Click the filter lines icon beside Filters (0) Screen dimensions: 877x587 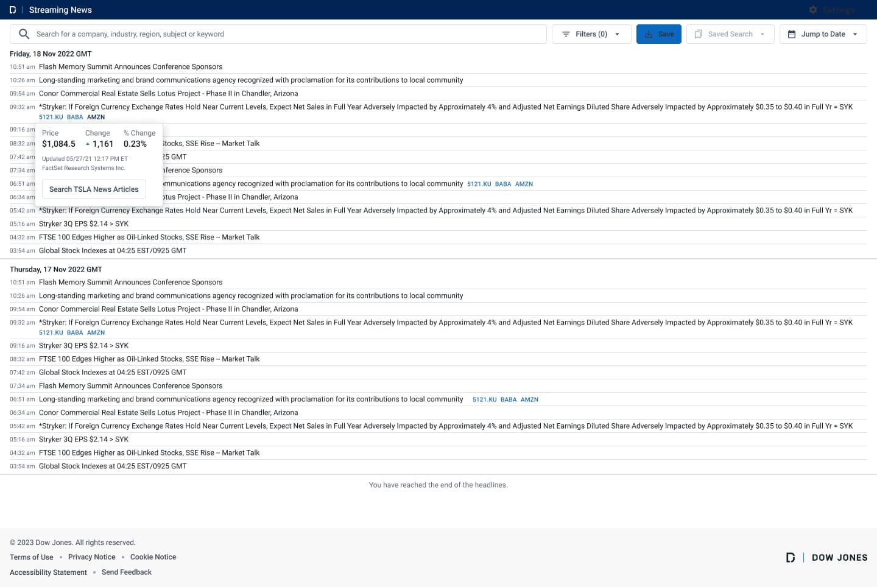point(566,34)
